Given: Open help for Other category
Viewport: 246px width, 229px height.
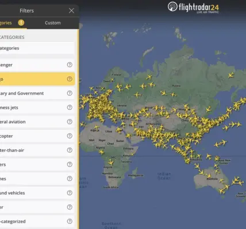Looking at the screenshot, I should [70, 207].
